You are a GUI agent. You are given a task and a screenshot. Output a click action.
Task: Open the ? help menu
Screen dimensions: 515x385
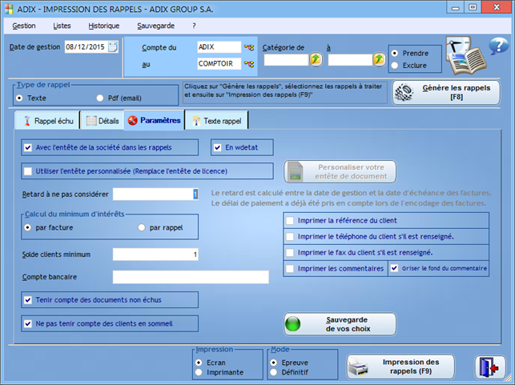click(x=194, y=26)
